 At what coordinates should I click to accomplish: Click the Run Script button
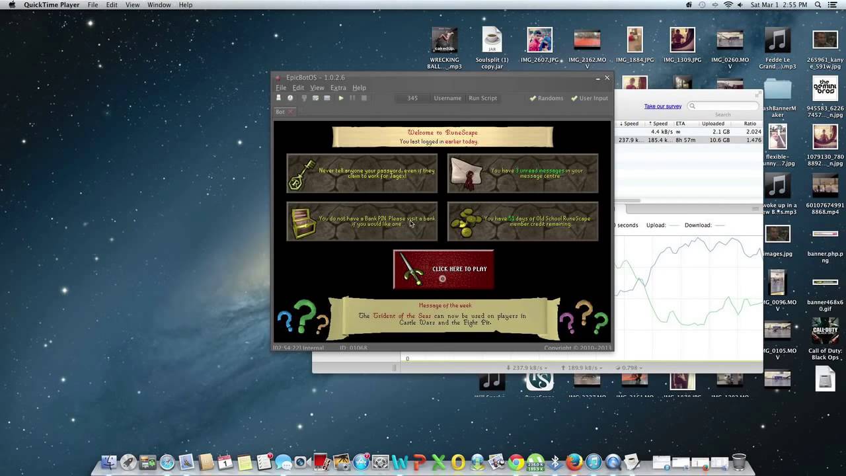pos(482,98)
